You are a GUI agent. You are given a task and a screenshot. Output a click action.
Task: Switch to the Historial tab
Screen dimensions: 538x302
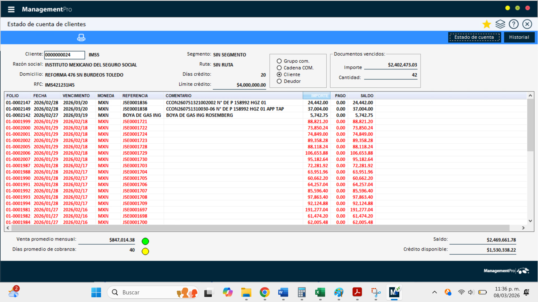coord(519,37)
